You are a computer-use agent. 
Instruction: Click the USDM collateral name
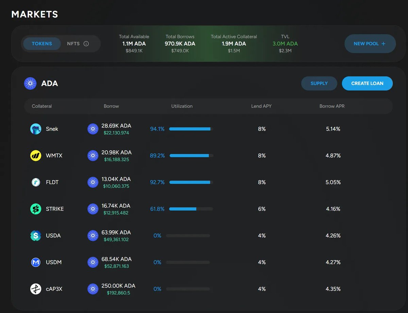point(54,262)
